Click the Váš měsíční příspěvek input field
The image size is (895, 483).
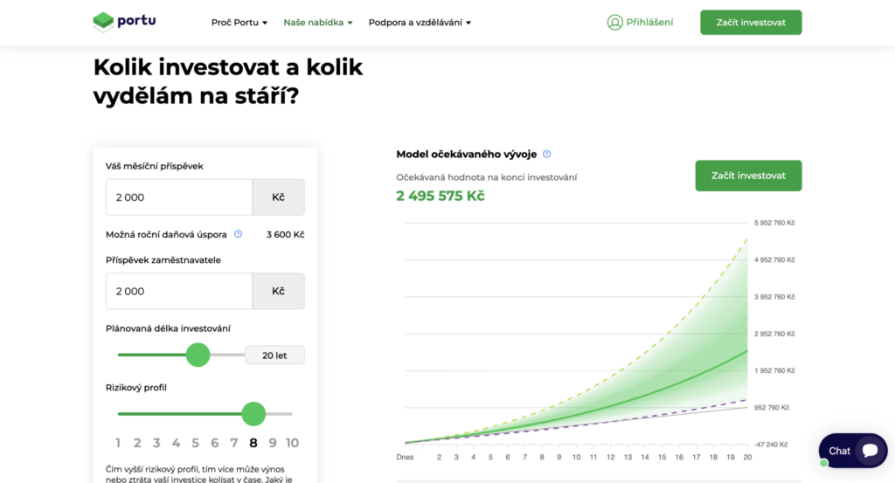179,197
